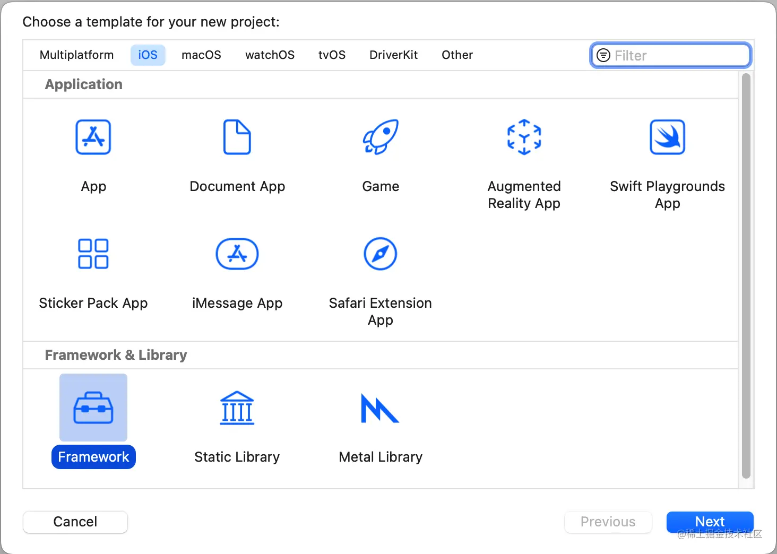Screen dimensions: 777x554
Task: Select the Sticker Pack App icon
Action: point(93,254)
